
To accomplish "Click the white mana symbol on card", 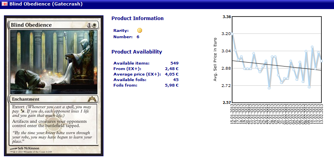I will pos(94,25).
